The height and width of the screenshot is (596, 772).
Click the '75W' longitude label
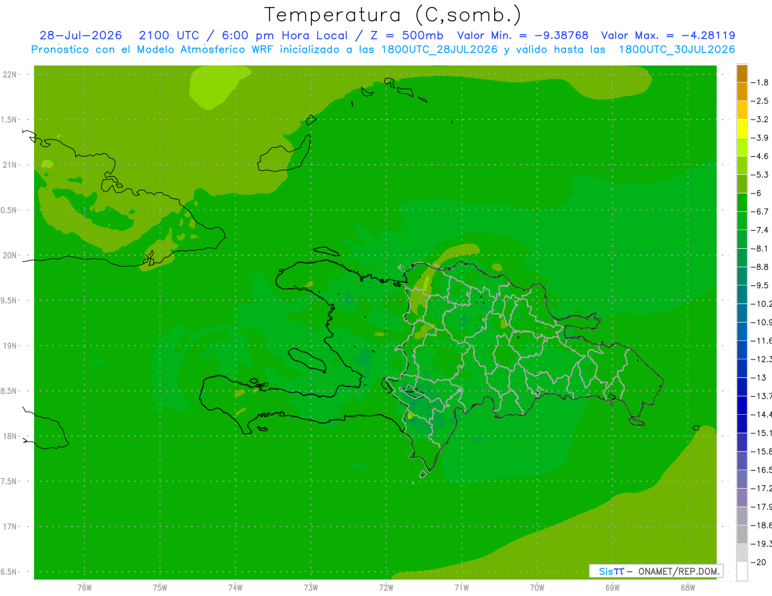pos(160,587)
